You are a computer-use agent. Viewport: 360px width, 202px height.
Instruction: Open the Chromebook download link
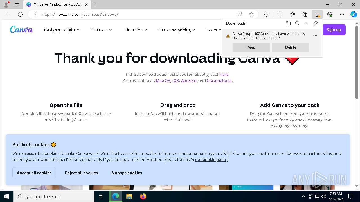[x=219, y=81]
